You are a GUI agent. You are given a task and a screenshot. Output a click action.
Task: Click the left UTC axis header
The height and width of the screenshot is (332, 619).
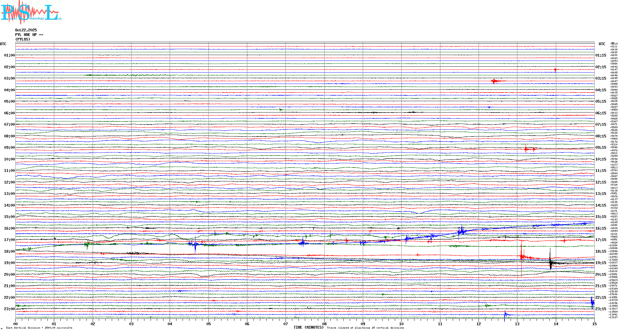[3, 44]
